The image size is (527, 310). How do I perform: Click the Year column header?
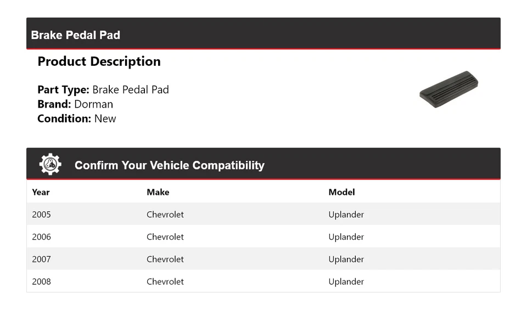pos(41,192)
